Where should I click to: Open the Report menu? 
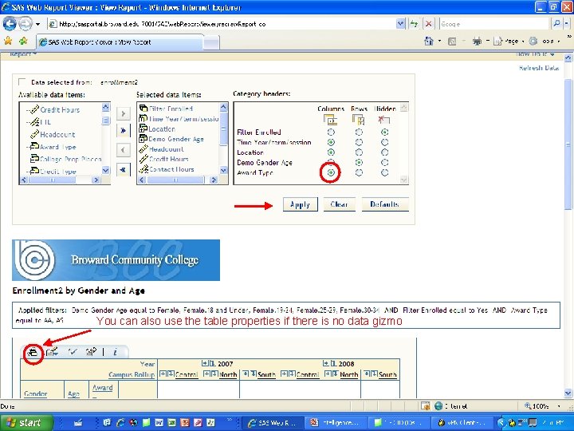click(22, 54)
